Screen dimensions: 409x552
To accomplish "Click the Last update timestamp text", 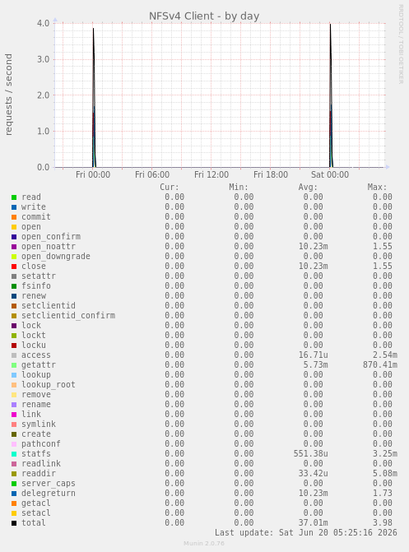I will coord(306,532).
